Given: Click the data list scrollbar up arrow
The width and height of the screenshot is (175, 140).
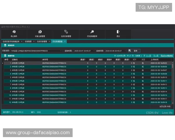Looking at the screenshot, I should coord(173,63).
